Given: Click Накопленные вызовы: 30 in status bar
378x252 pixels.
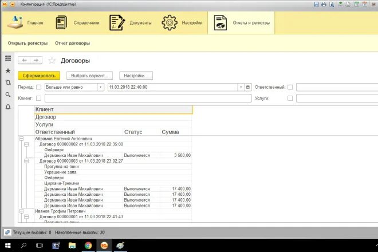Looking at the screenshot, I should [x=80, y=233].
